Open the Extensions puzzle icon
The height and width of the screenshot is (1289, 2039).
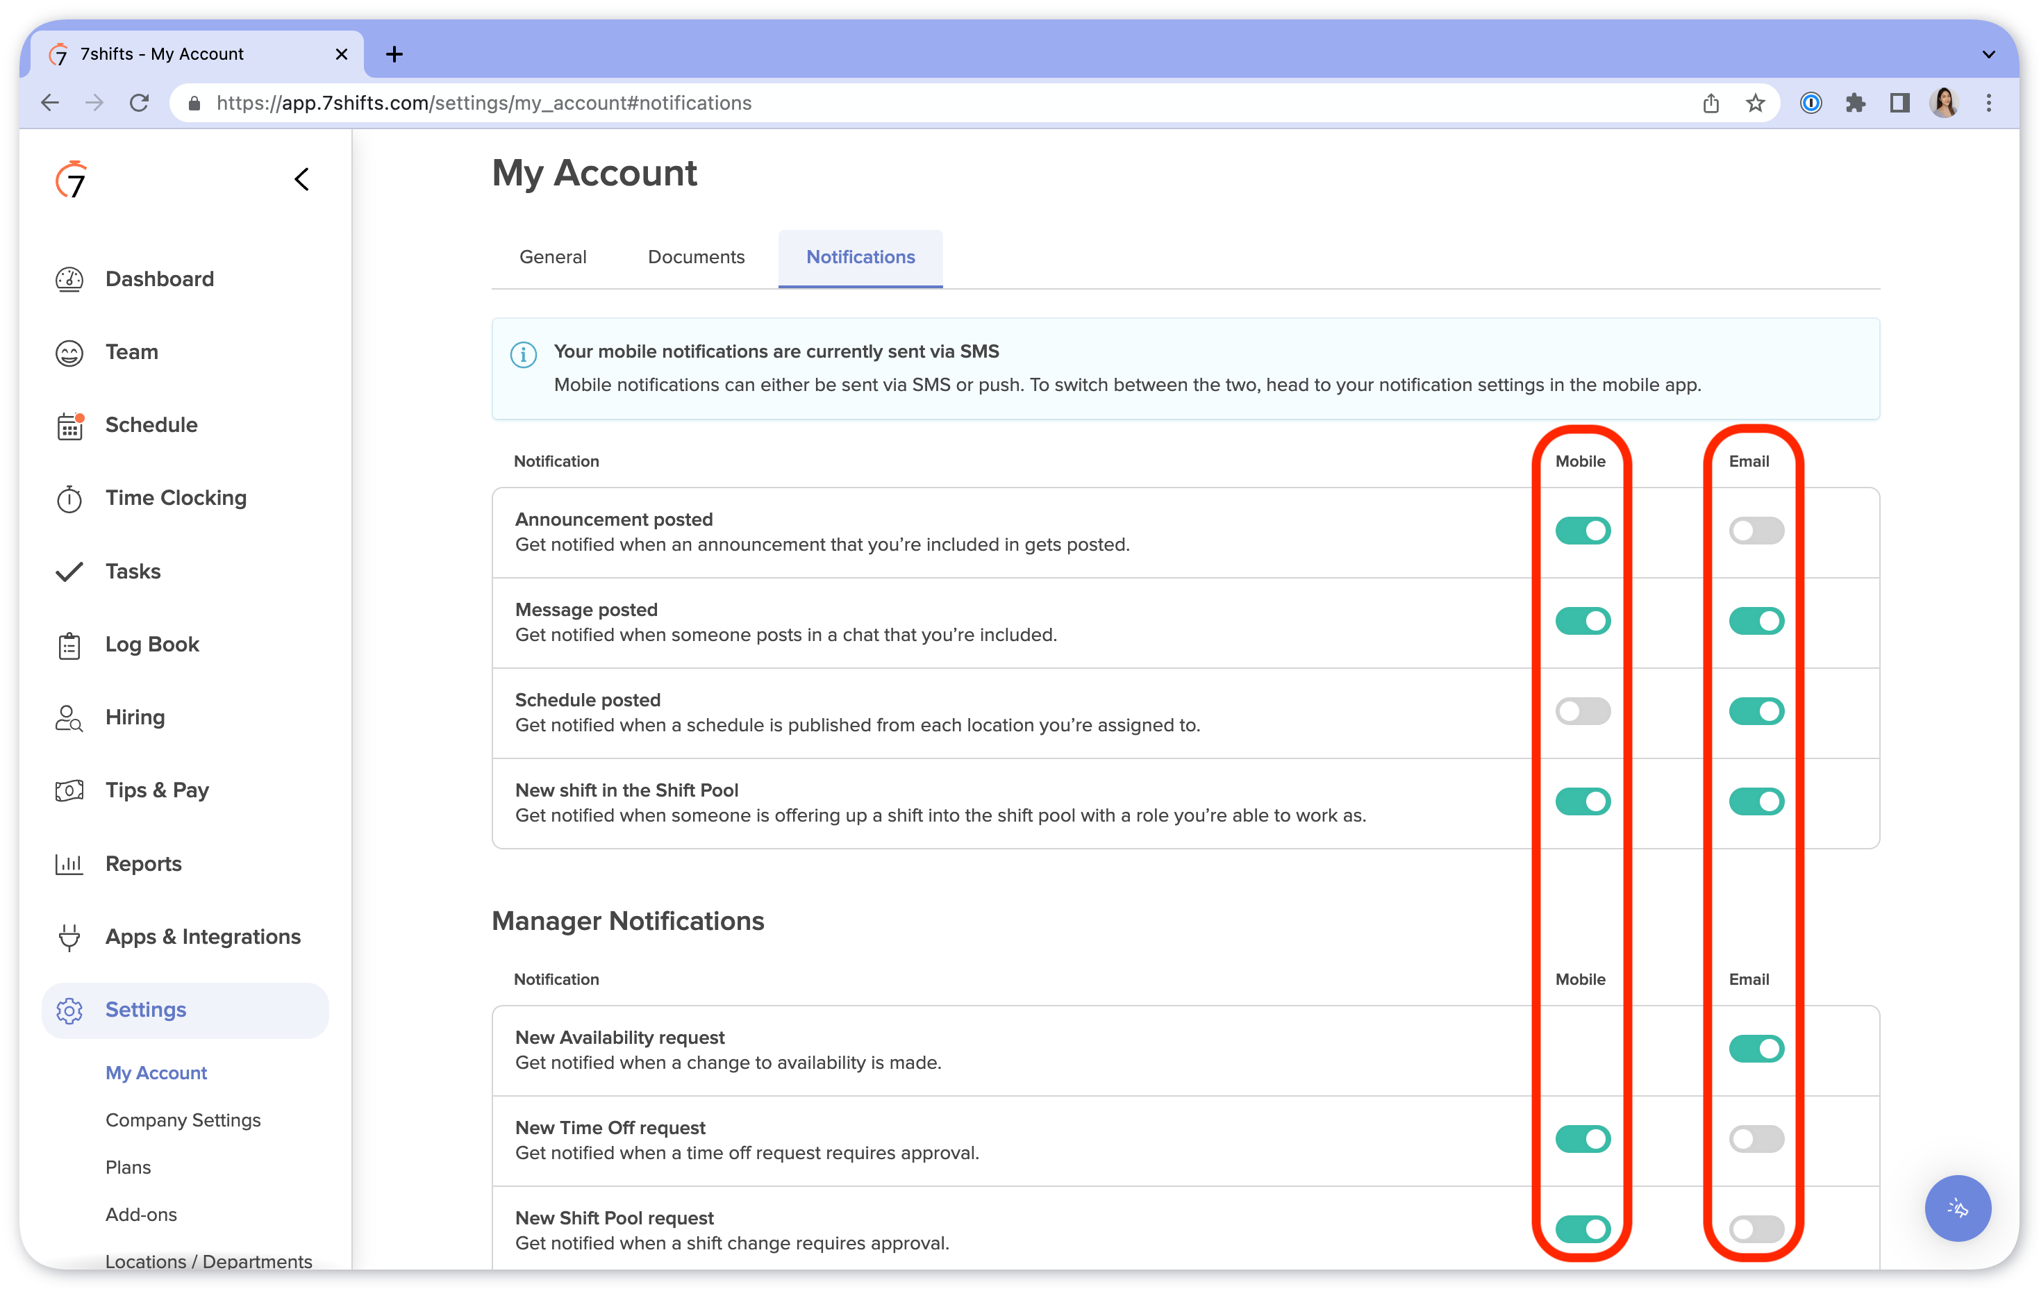tap(1855, 103)
